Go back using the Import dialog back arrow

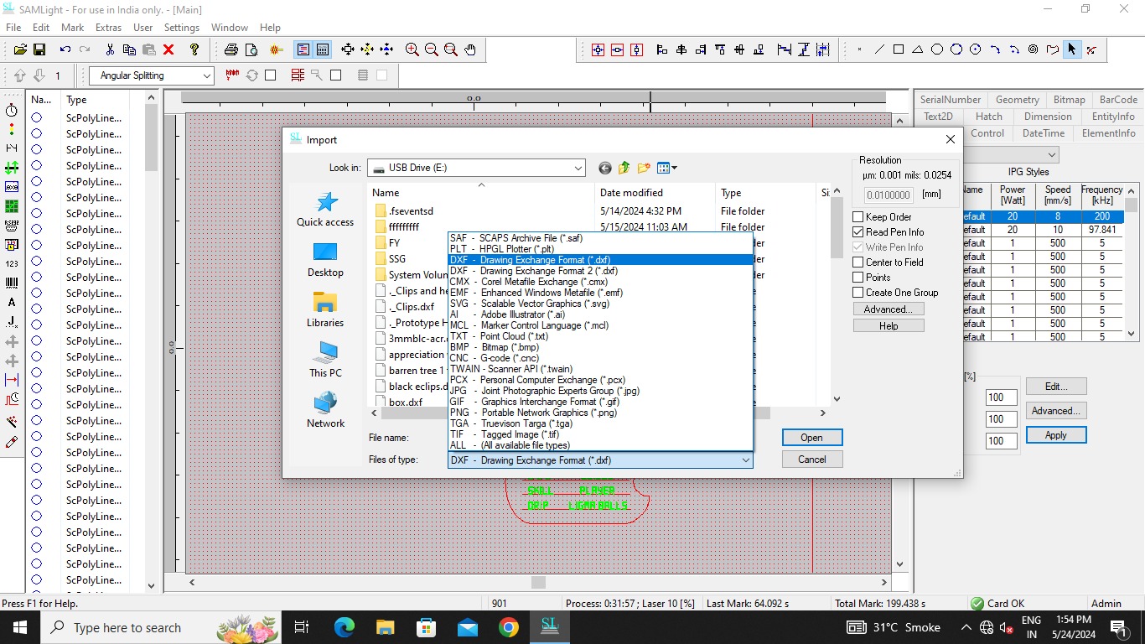coord(605,168)
